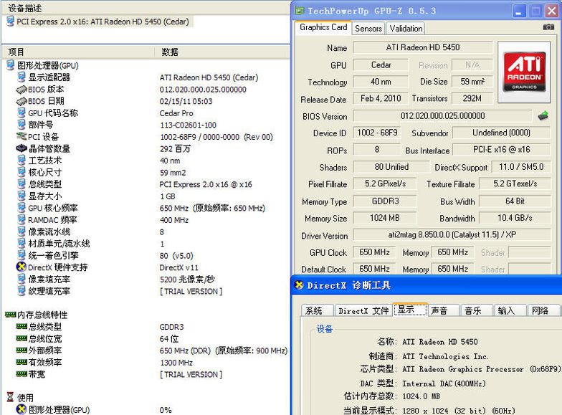Screen dimensions: 562x415
Task: Click the 项目 column header
Action: [78, 52]
